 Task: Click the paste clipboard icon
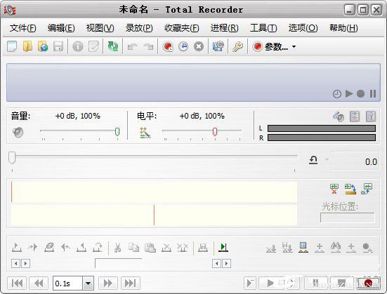[150, 248]
